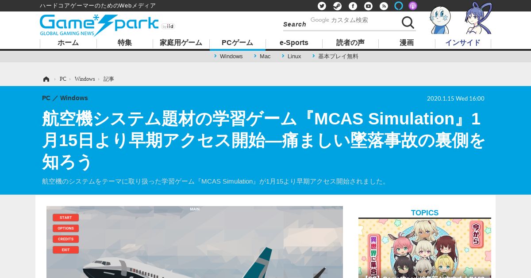Image resolution: width=531 pixels, height=278 pixels.
Task: Select the Windows submenu link
Action: click(231, 56)
